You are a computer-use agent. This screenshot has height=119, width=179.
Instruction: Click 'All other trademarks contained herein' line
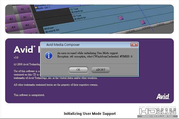(x=56, y=85)
